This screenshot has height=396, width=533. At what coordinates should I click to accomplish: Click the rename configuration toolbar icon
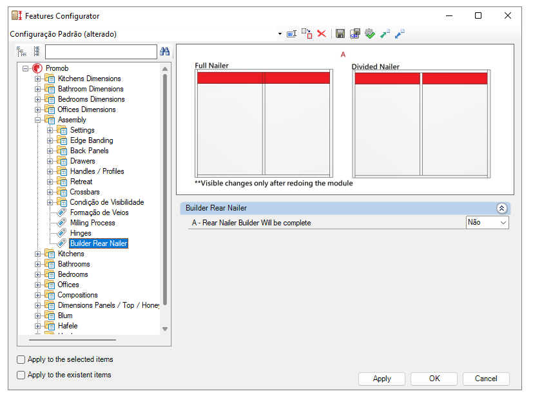292,34
